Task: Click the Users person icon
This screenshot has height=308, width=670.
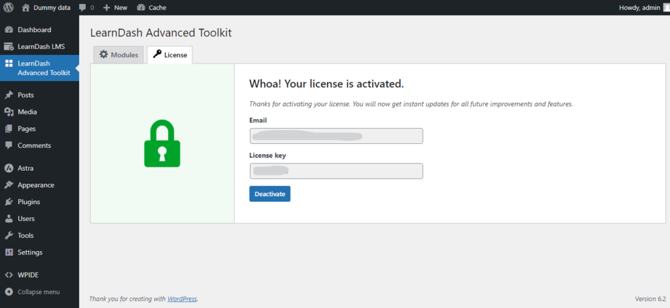Action: tap(9, 218)
